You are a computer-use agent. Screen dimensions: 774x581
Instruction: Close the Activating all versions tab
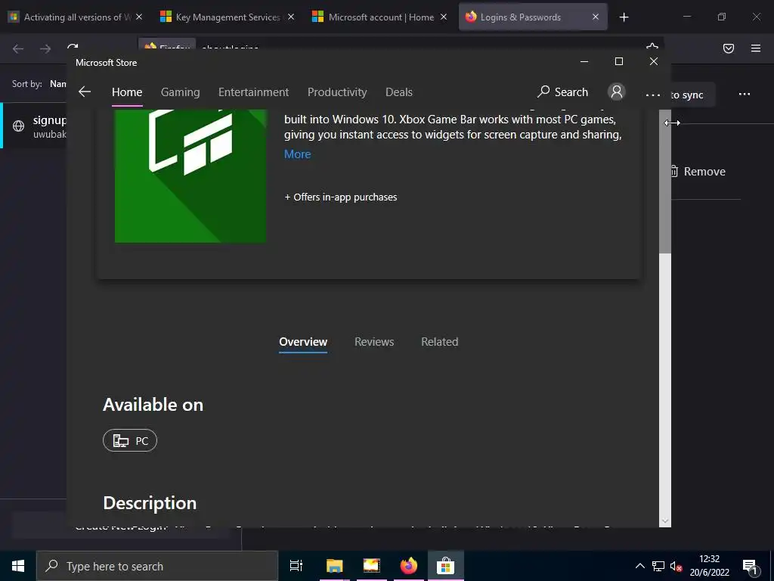pos(139,17)
